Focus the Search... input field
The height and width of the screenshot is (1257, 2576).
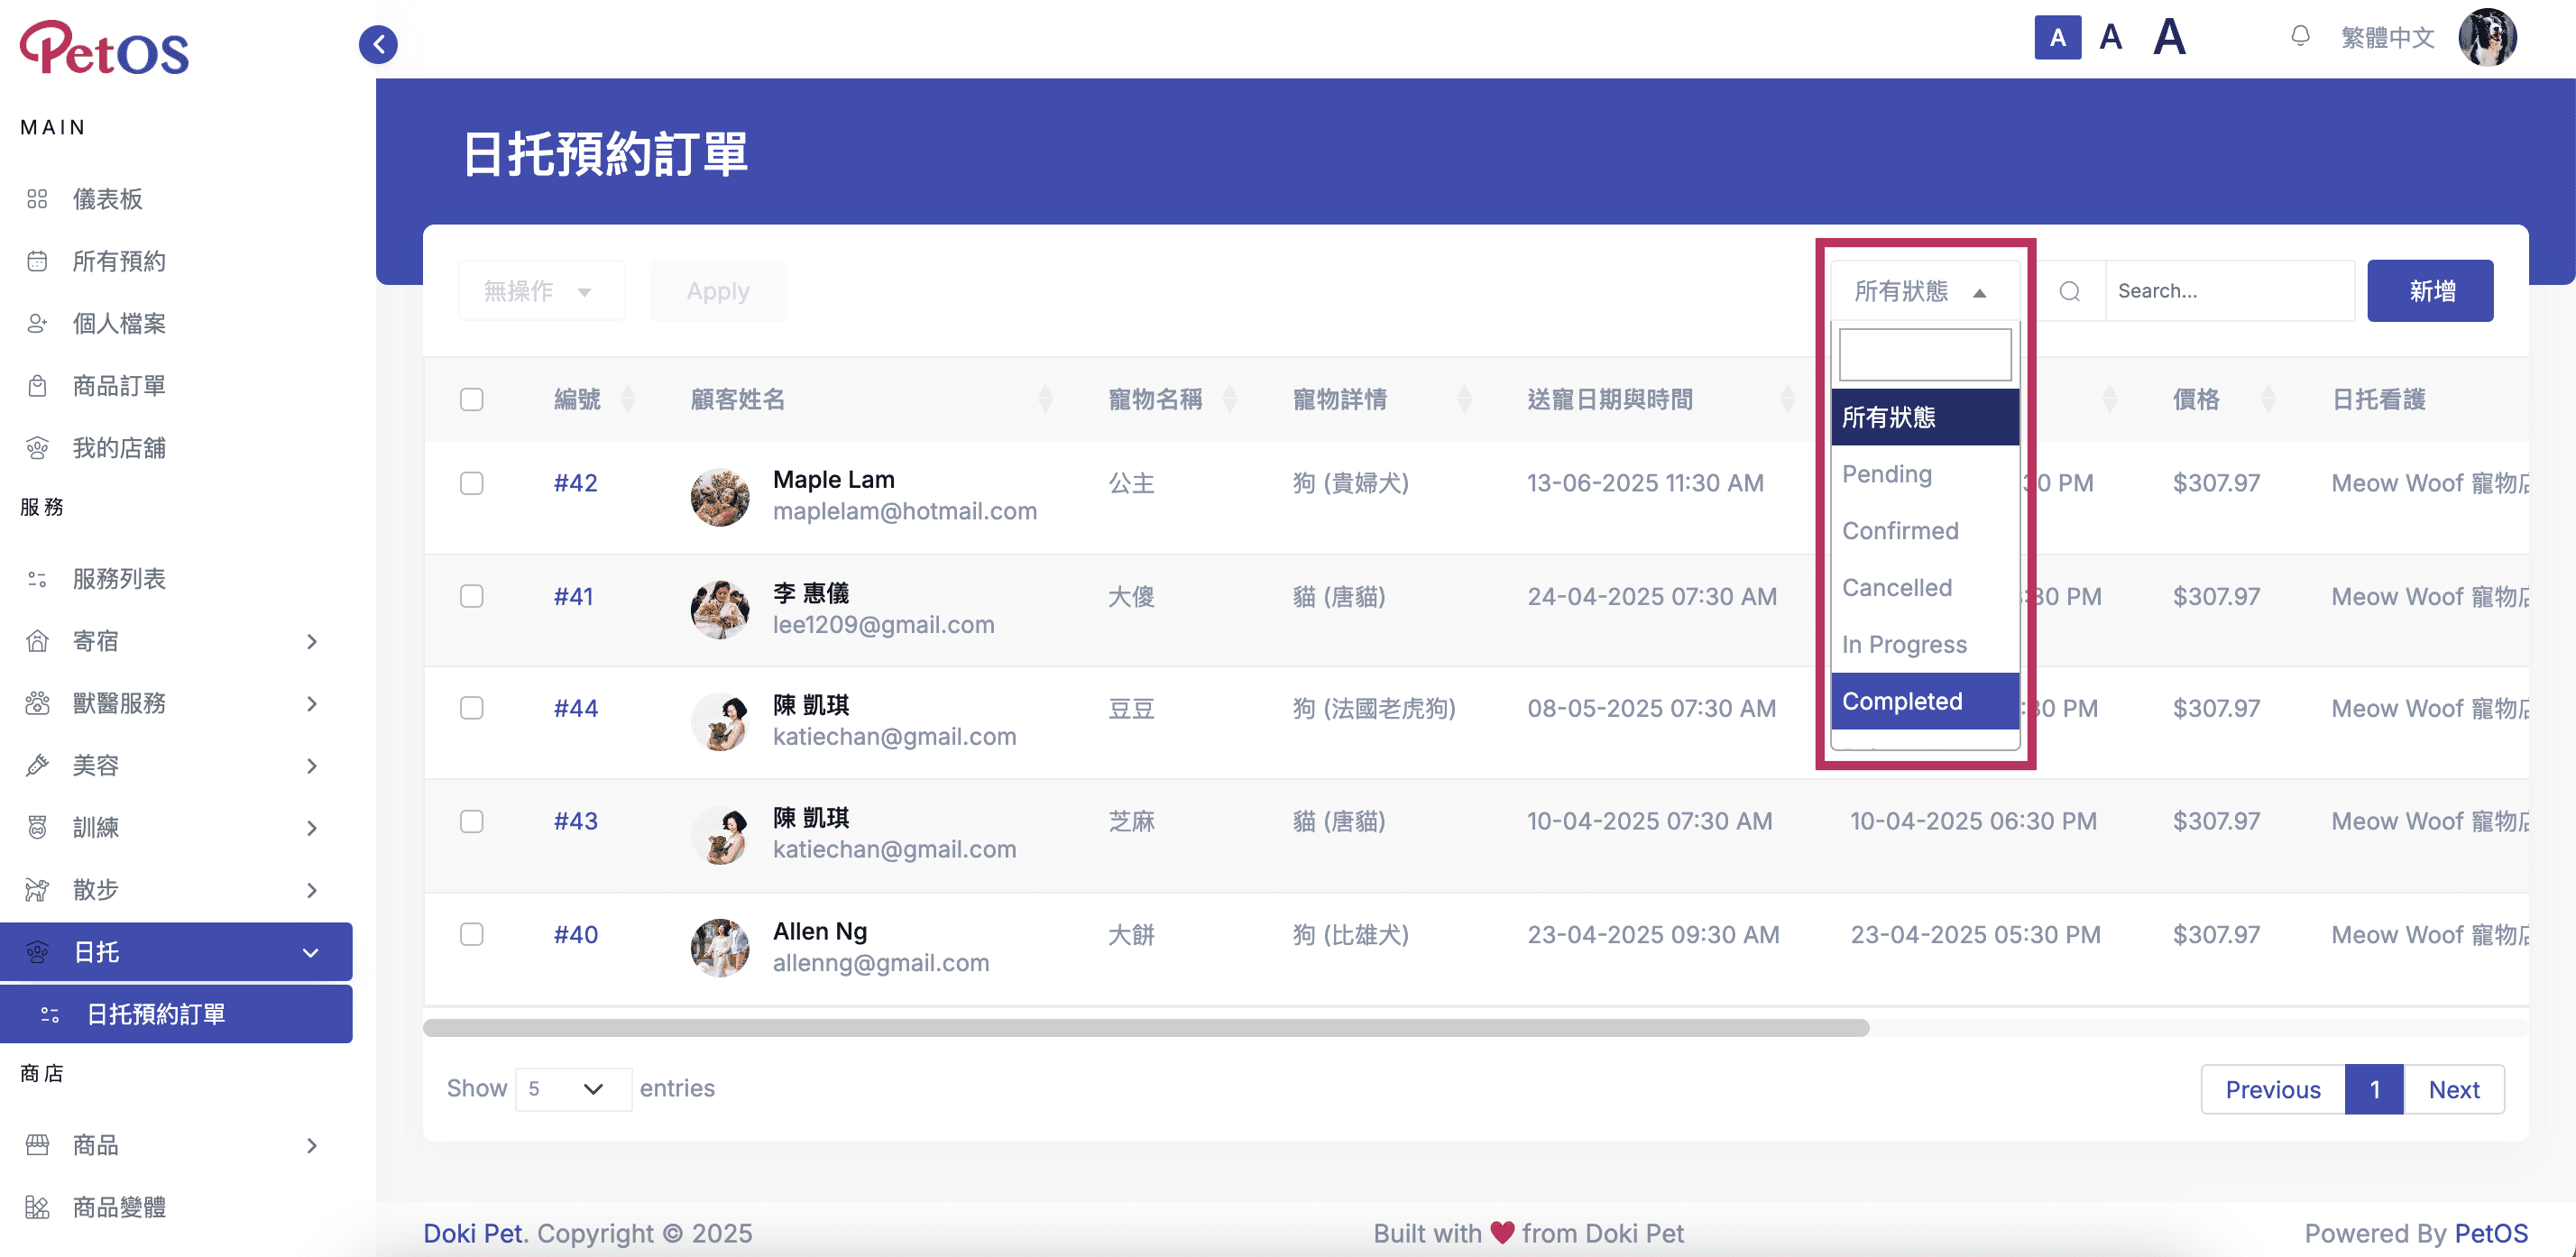2230,291
